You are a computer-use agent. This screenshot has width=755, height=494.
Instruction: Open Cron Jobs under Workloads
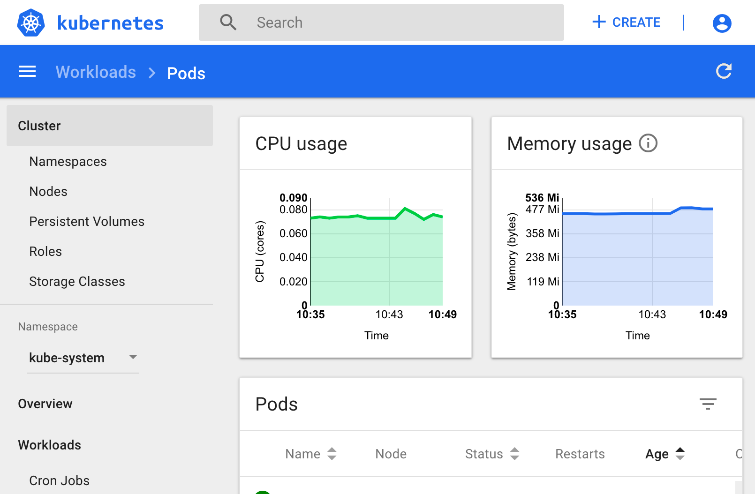point(59,480)
